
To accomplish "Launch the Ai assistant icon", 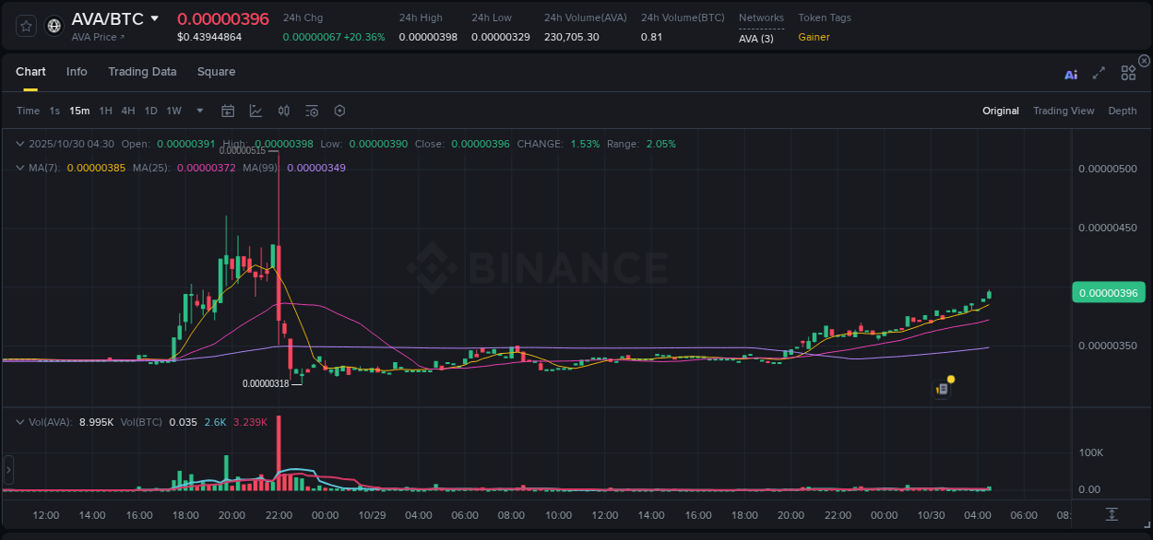I will click(1071, 74).
